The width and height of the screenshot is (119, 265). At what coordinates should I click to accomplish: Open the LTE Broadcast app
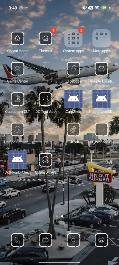tap(101, 130)
